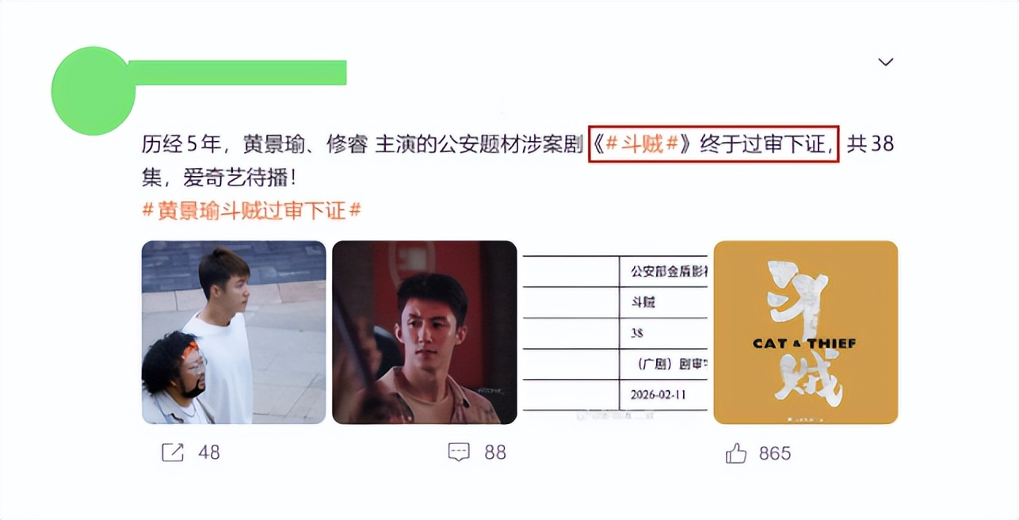1019x520 pixels.
Task: Click the repost count 48
Action: pos(209,453)
